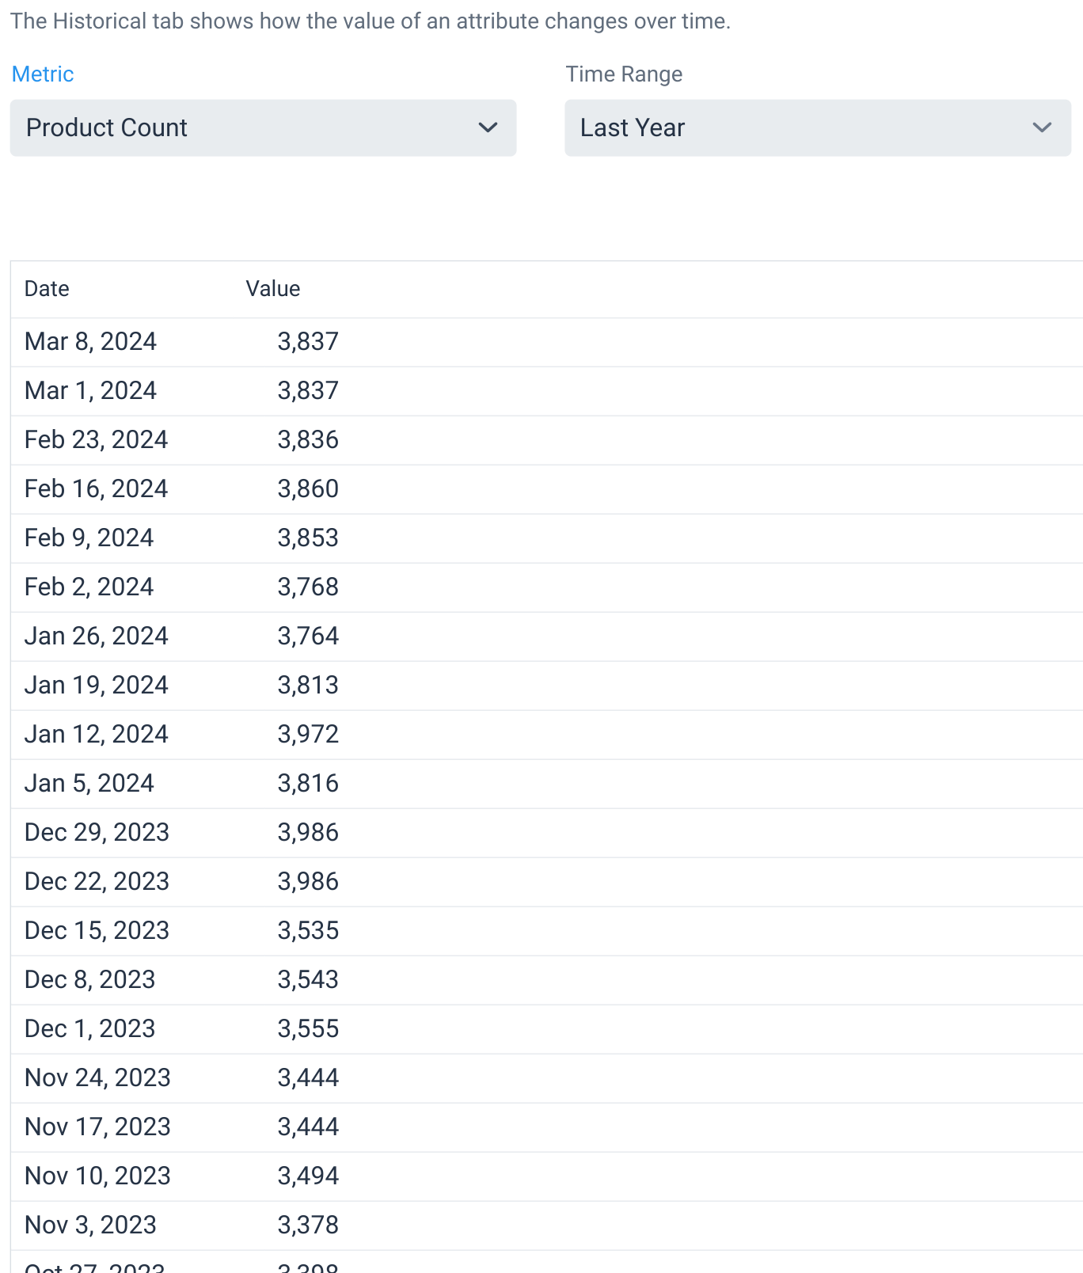1083x1273 pixels.
Task: Select the Feb 16, 2024 date cell
Action: (x=97, y=489)
